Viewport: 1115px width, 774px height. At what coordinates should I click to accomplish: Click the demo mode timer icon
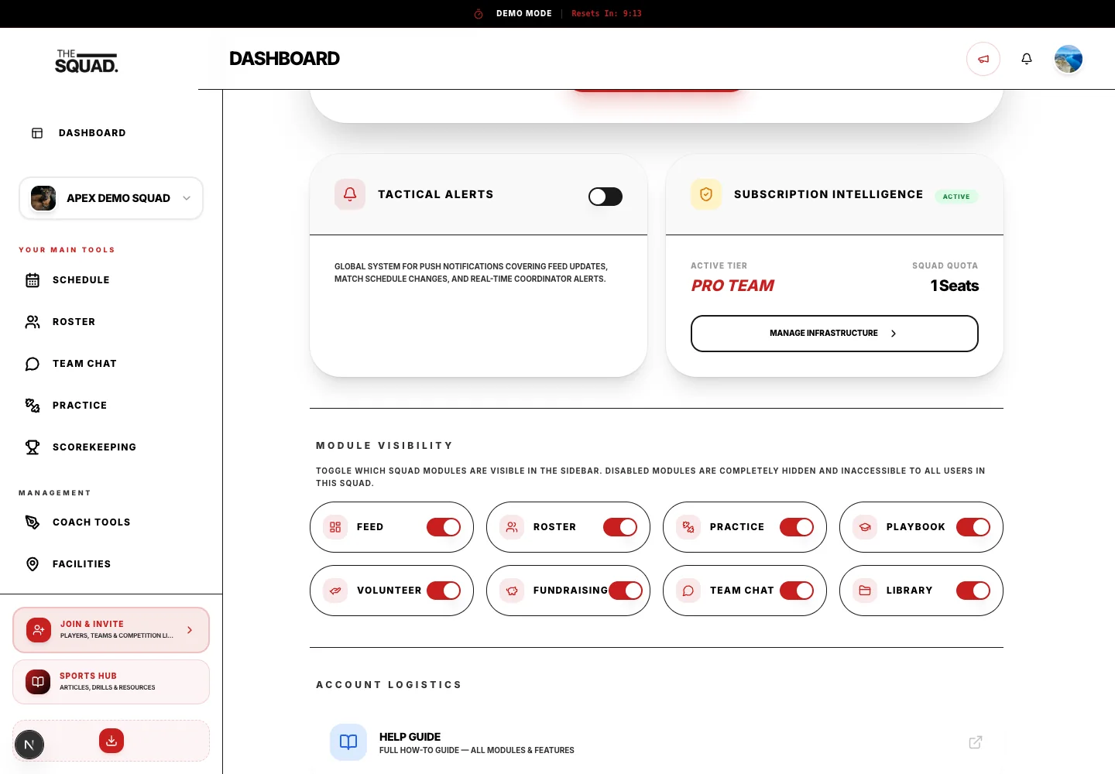479,14
